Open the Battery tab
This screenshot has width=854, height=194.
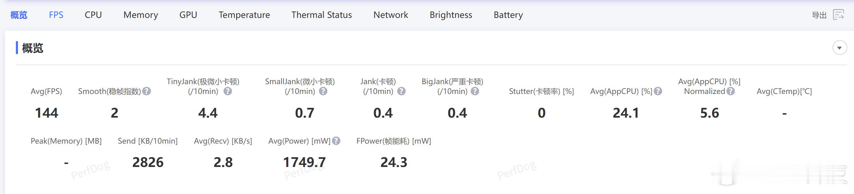[508, 15]
